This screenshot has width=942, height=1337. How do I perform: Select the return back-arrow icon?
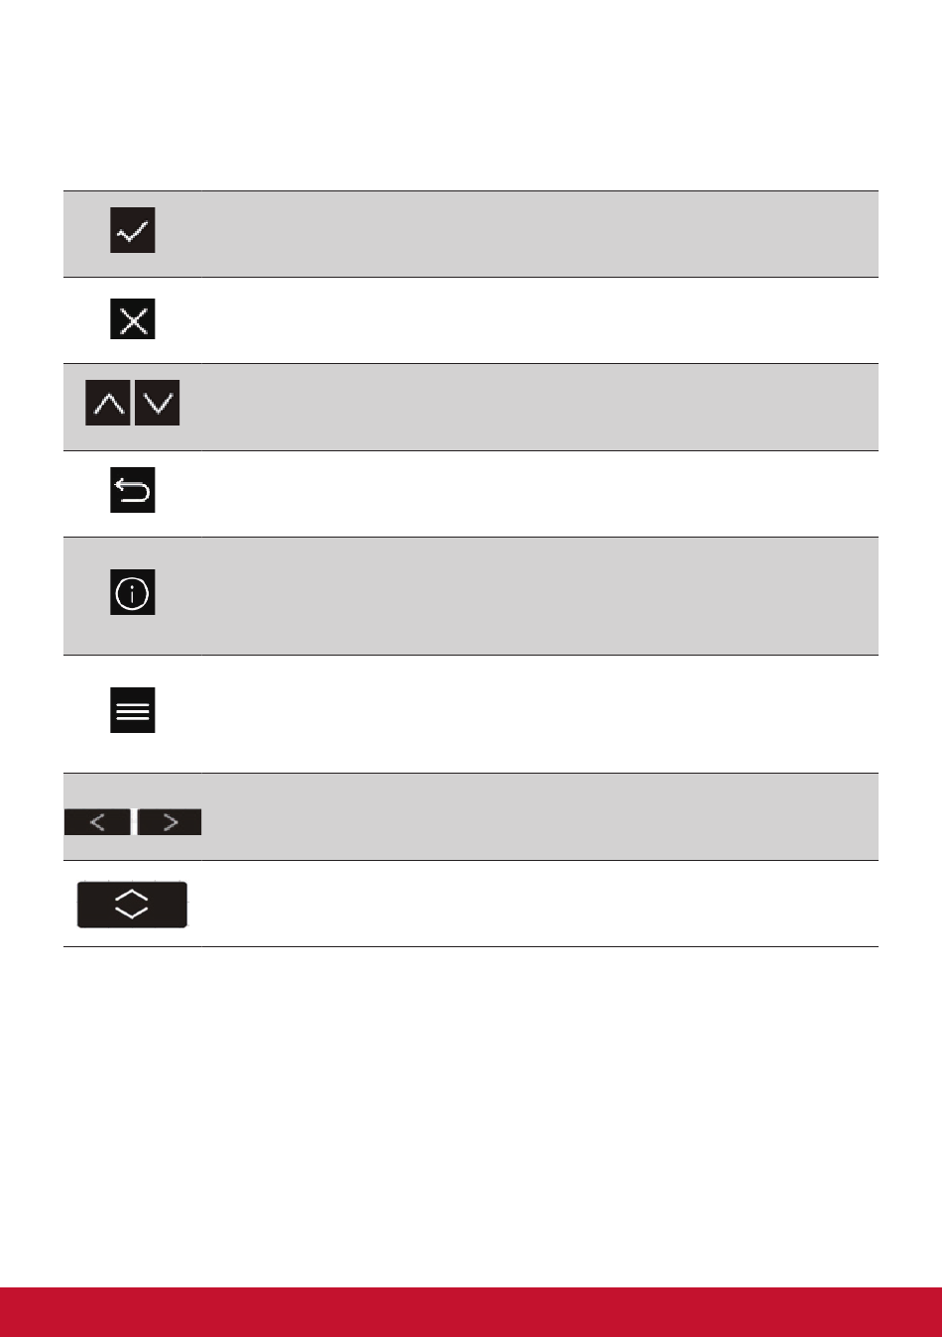coord(132,490)
